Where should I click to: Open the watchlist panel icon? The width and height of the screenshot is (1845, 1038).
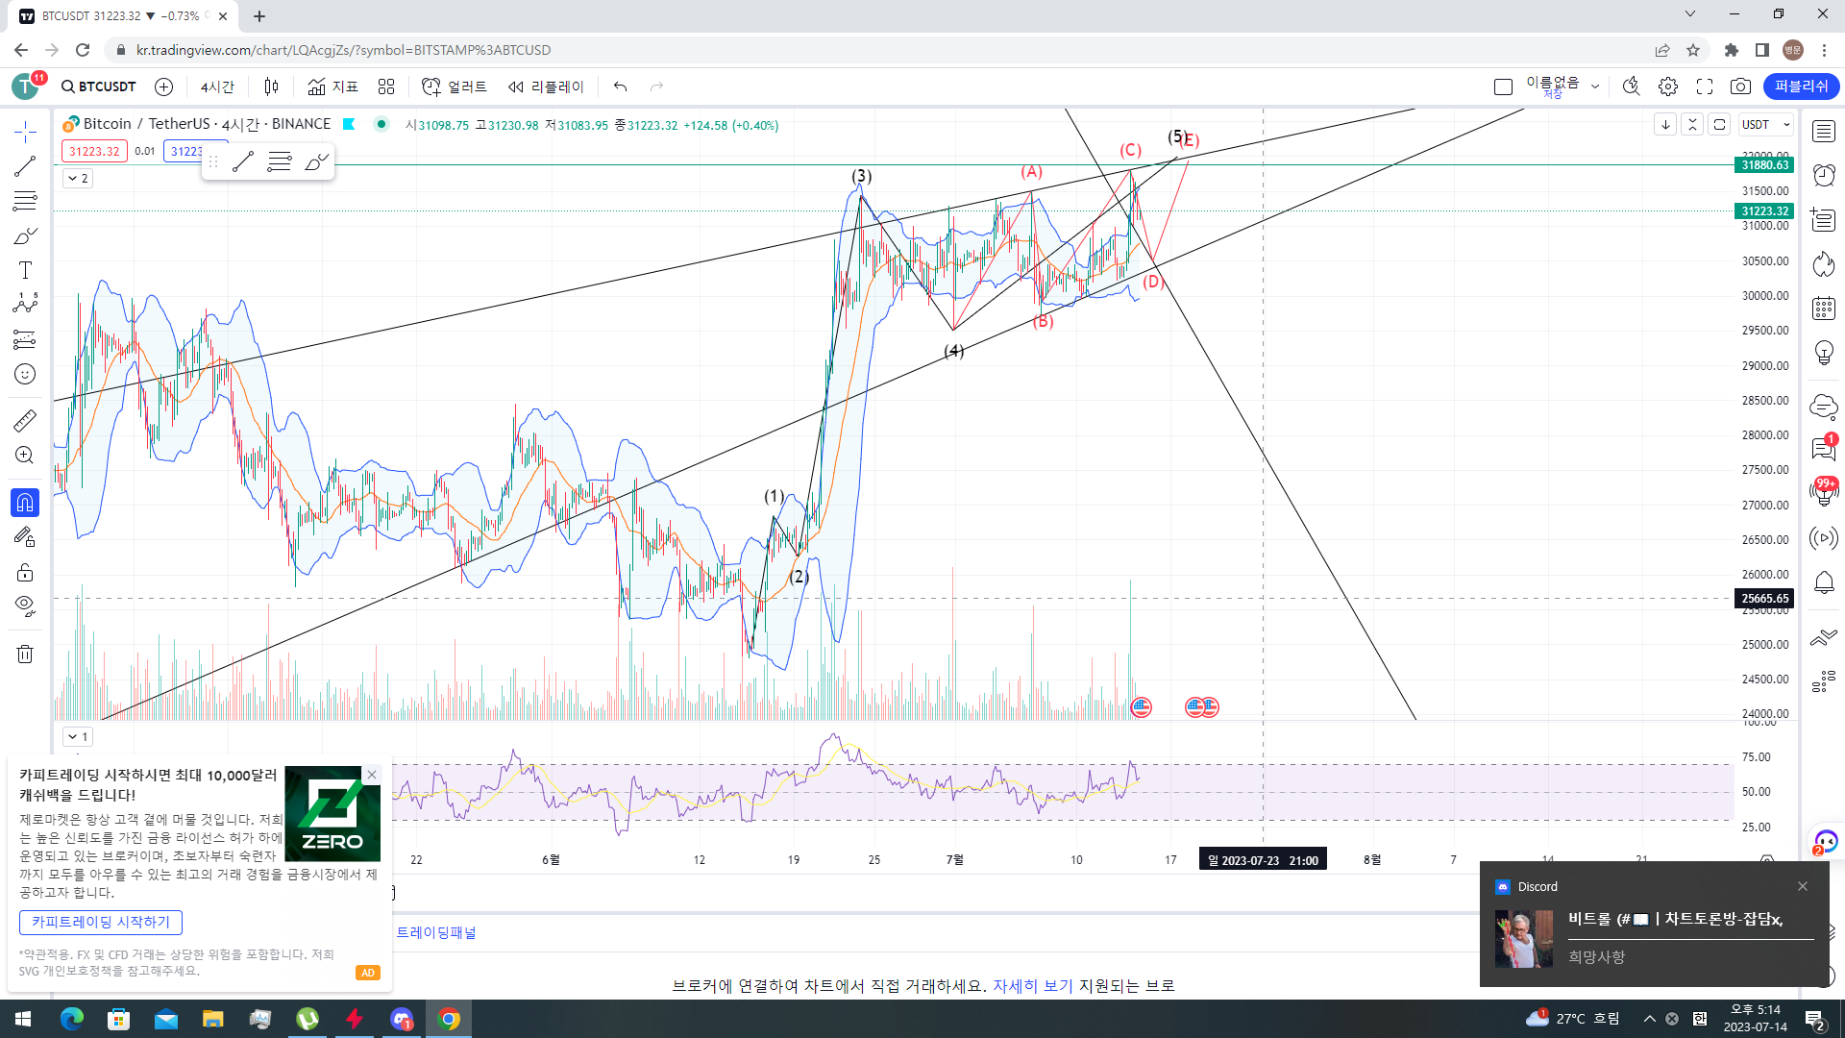coord(1824,131)
